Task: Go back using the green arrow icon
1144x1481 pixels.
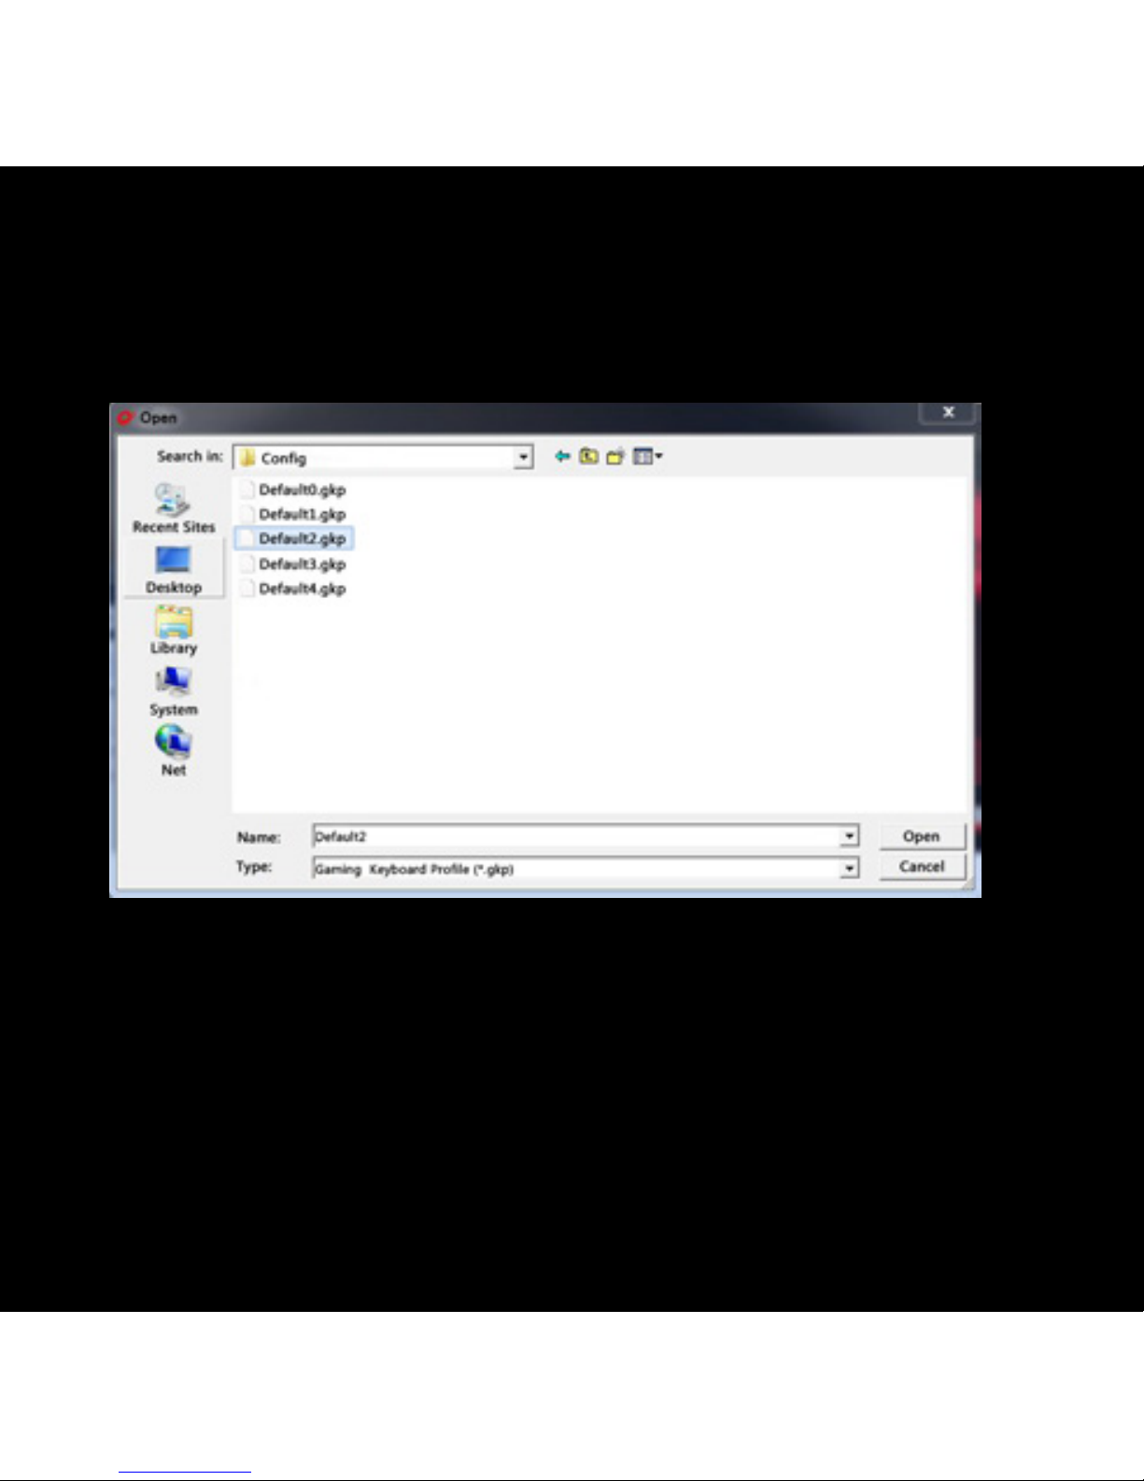Action: [x=562, y=456]
